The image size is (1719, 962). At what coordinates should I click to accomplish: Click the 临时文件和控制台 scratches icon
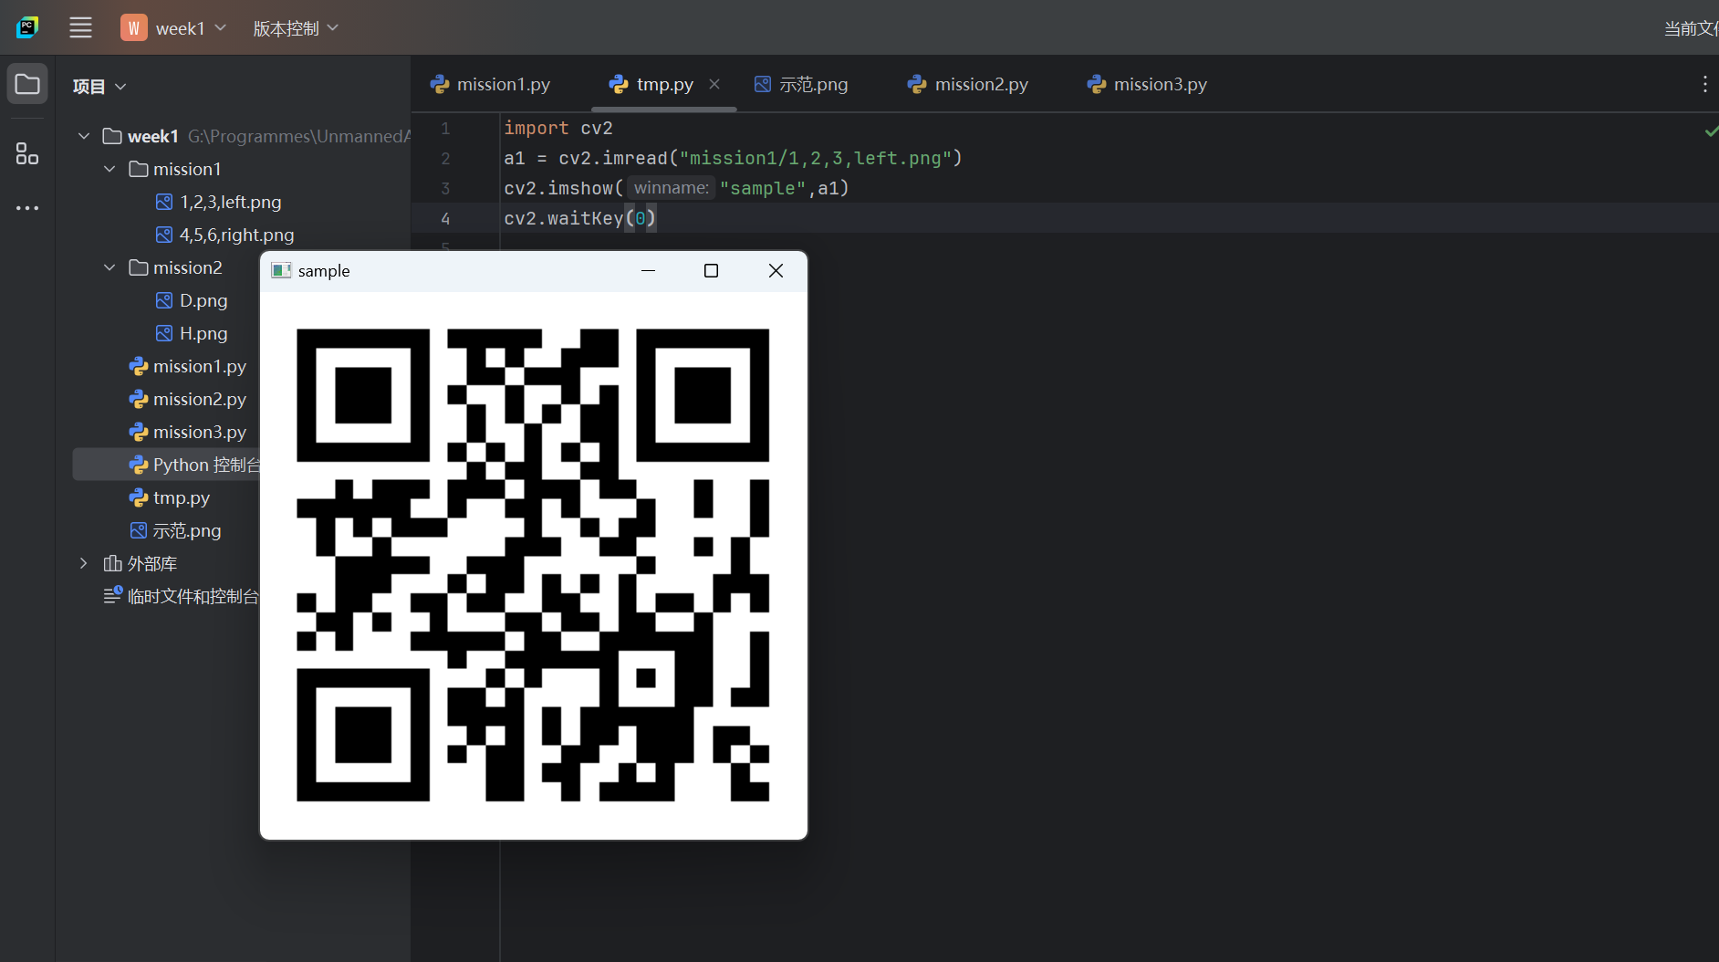pyautogui.click(x=112, y=595)
